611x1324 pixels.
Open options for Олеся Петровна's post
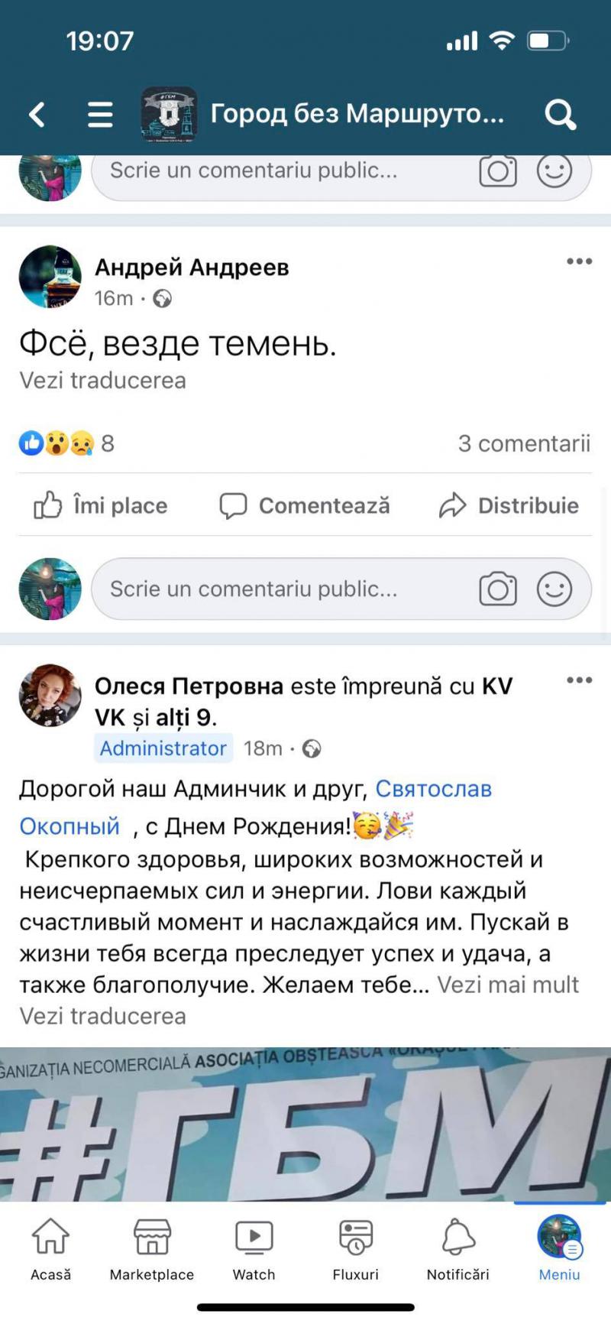tap(579, 680)
